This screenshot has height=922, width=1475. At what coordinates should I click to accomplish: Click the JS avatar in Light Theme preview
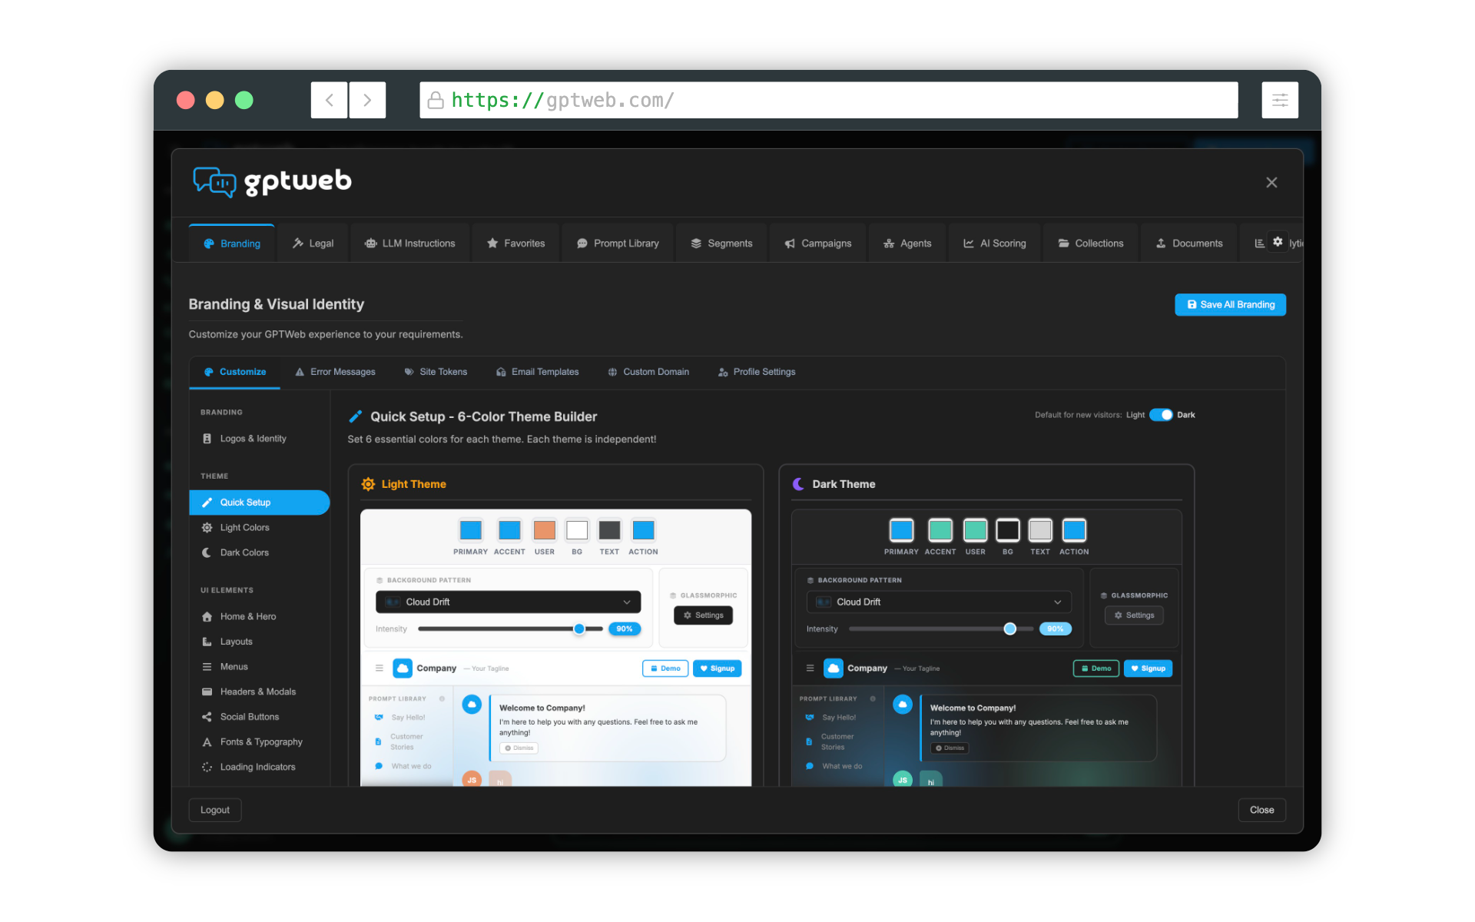(472, 779)
